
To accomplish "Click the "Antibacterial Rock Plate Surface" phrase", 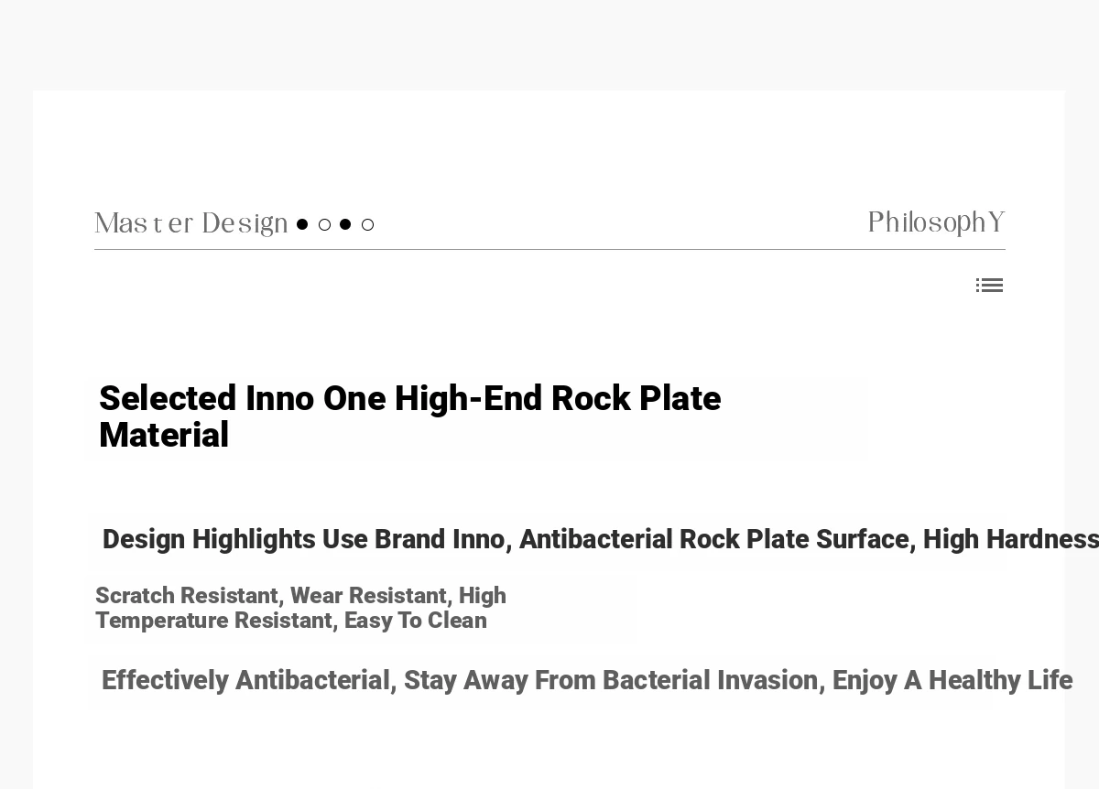I will [713, 540].
